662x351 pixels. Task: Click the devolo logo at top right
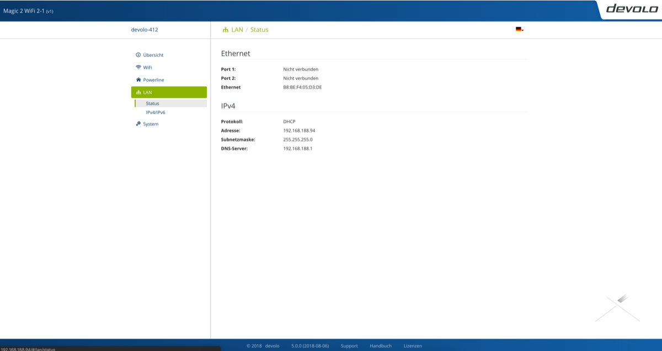click(632, 9)
